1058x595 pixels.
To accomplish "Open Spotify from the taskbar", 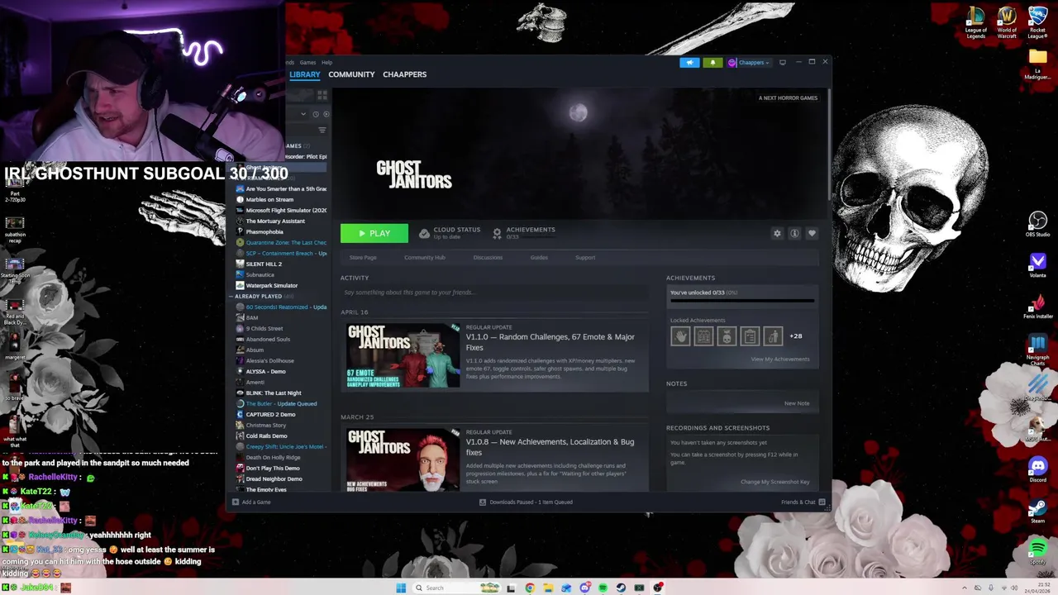I will point(603,588).
